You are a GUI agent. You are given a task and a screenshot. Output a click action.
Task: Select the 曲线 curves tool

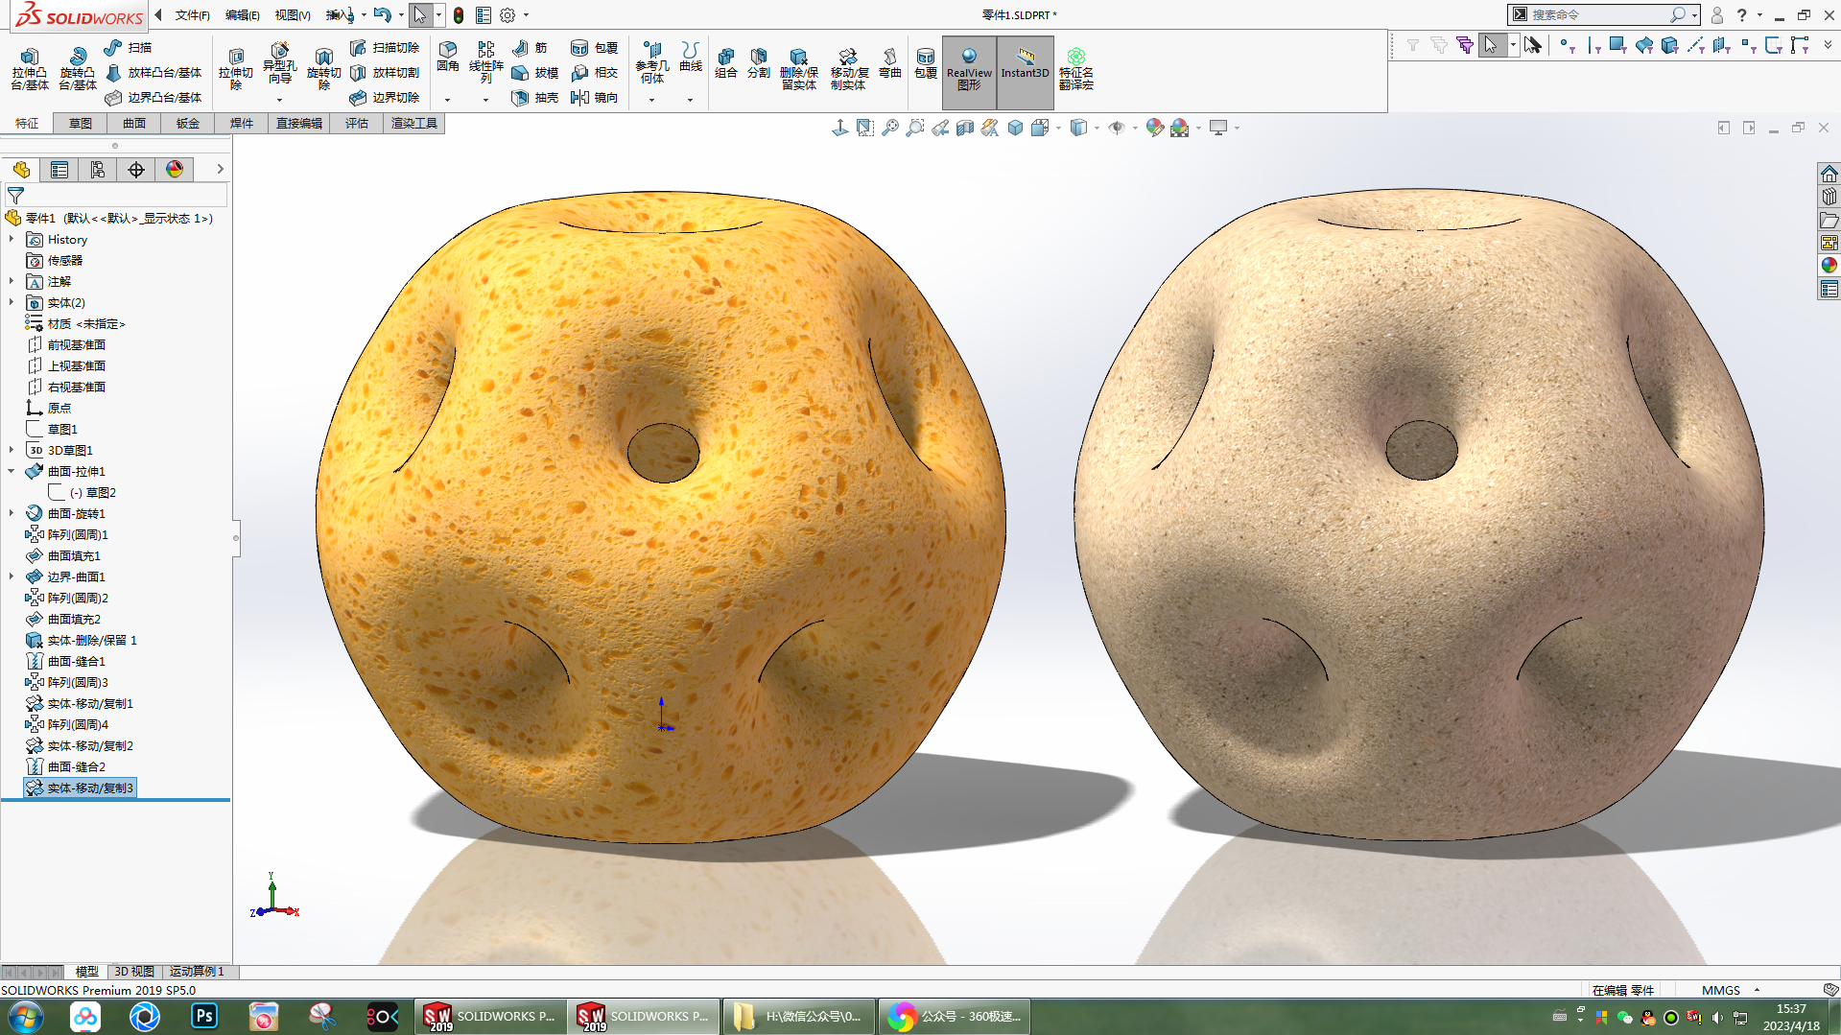[691, 57]
